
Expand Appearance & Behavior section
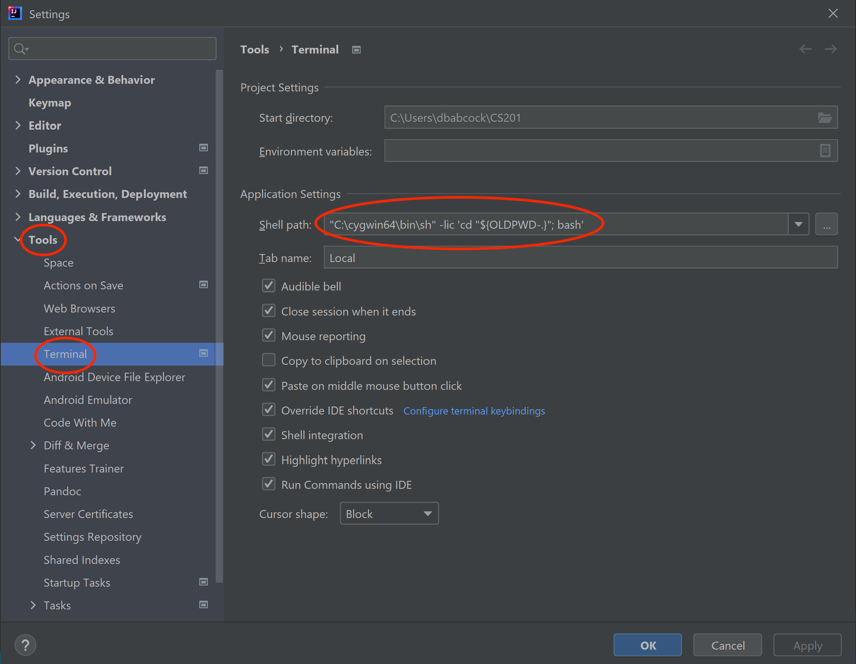(17, 80)
